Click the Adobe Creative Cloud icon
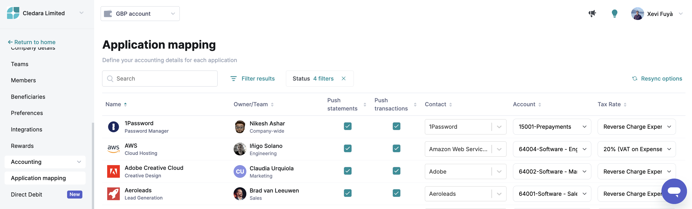Screen dimensions: 692x209 pyautogui.click(x=113, y=171)
